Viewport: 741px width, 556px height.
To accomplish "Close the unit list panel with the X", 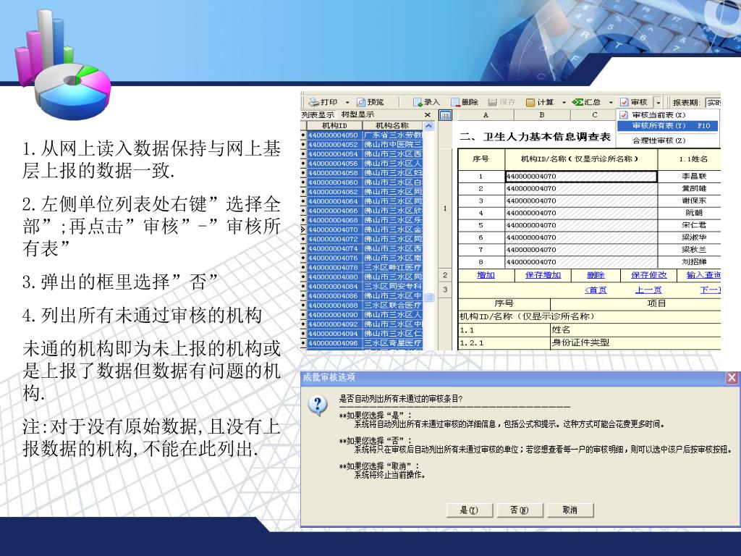I will [428, 115].
